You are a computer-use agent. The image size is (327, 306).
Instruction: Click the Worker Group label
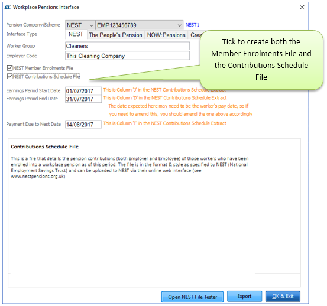[x=21, y=46]
